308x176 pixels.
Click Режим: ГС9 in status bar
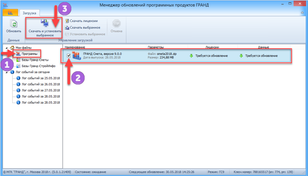point(216,172)
